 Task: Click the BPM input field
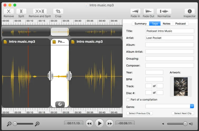pos(154,79)
